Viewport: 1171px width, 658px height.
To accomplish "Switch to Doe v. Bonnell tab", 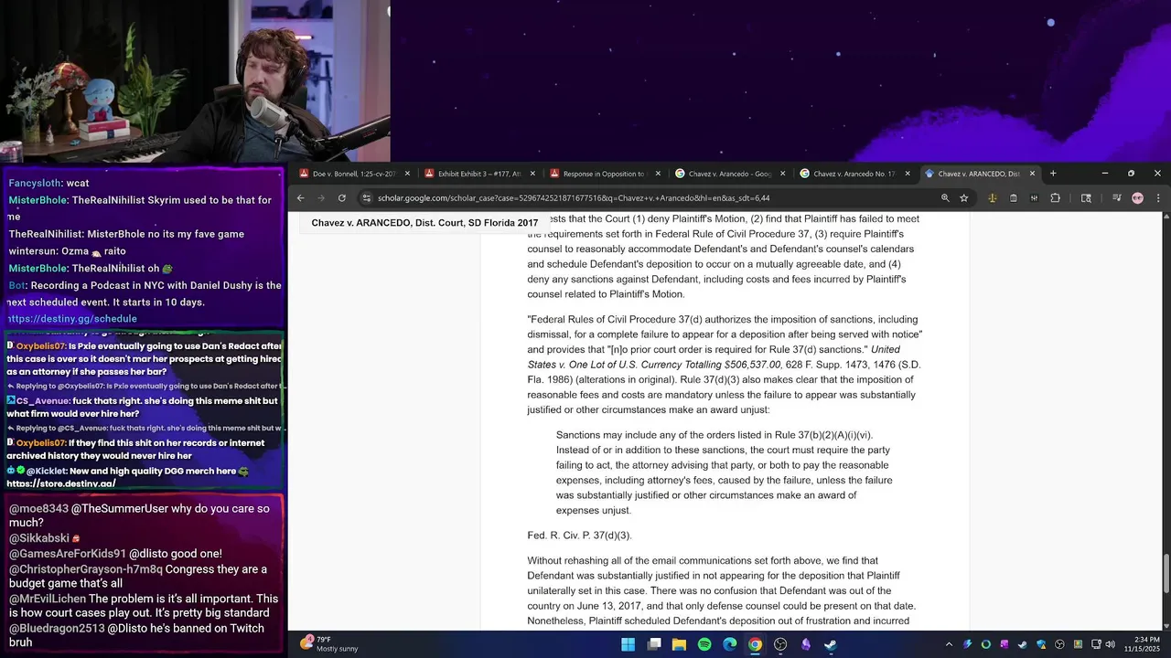I will point(353,174).
